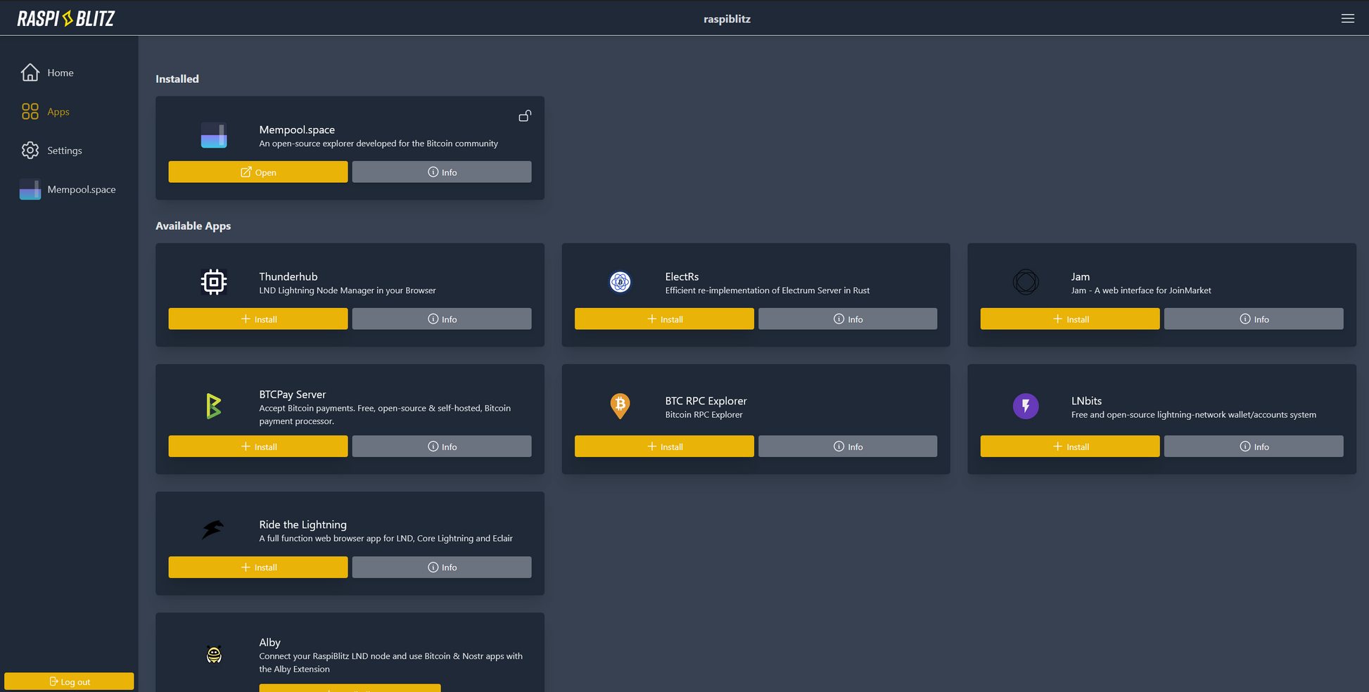Install the LNbits app
1369x692 pixels.
click(x=1069, y=447)
